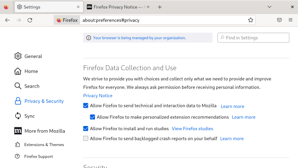
Task: Open Search settings category
Action: 27,86
